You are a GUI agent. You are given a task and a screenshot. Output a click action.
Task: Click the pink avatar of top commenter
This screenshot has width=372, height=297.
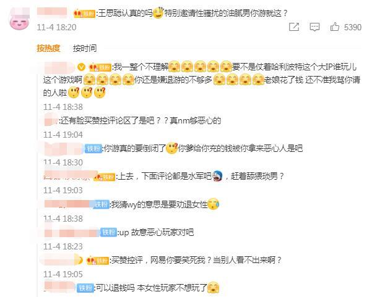(19, 19)
